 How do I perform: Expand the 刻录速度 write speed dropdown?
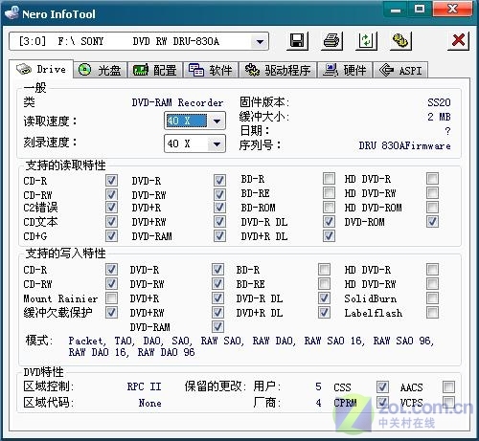[217, 143]
